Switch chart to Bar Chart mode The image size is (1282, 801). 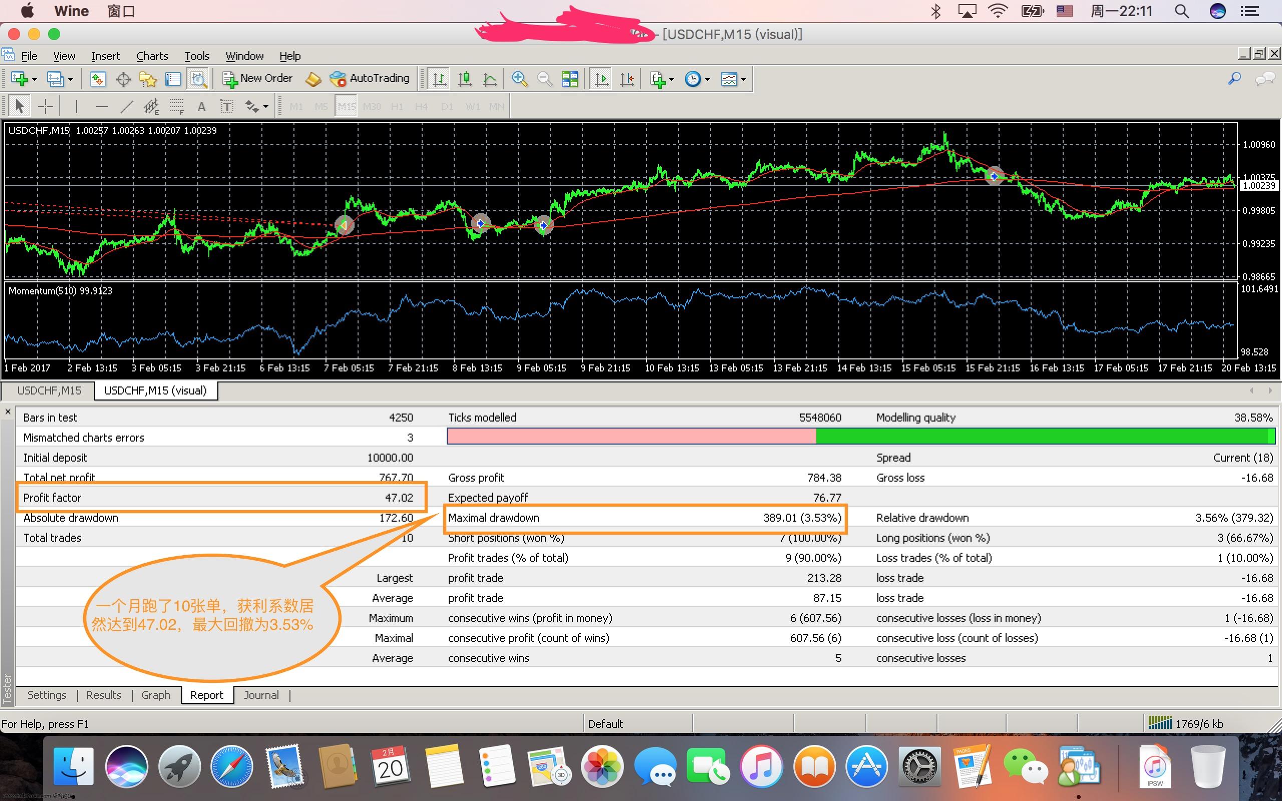(439, 79)
